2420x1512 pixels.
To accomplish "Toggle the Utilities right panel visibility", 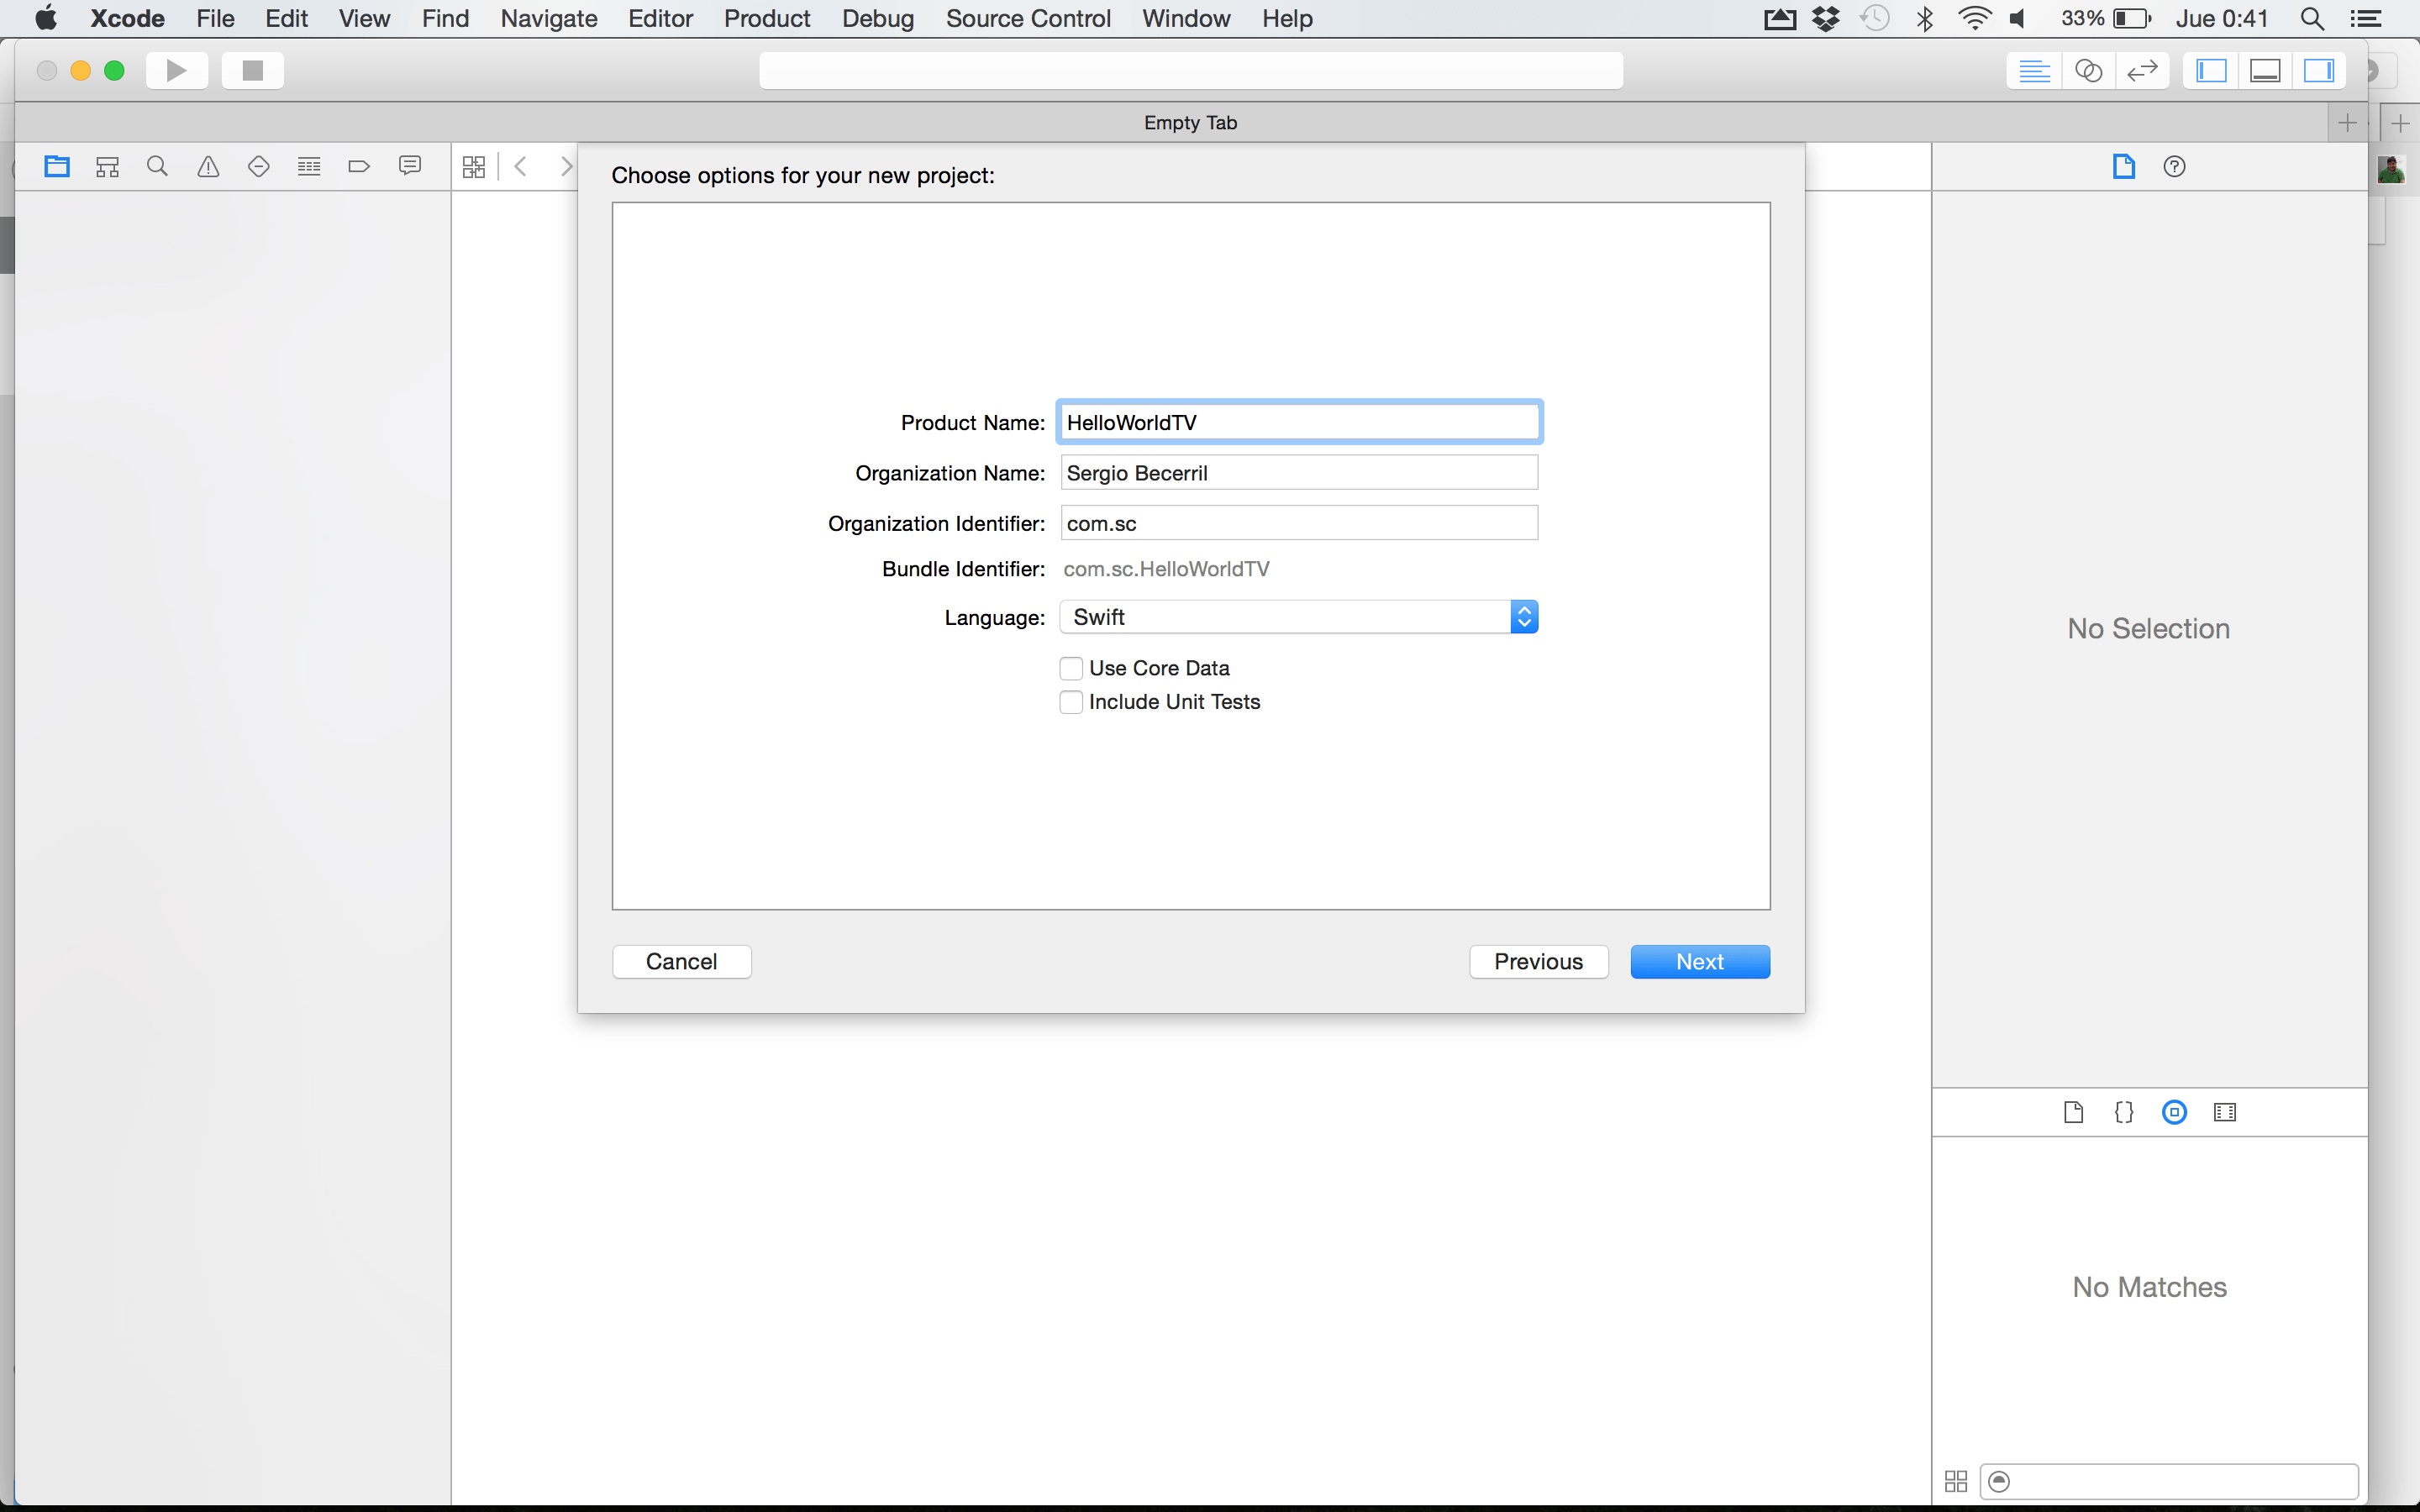I will 2318,70.
